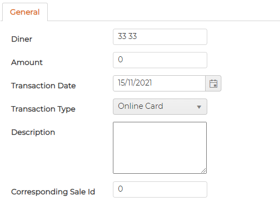Open the Online Card combo box
The image size is (280, 203).
point(160,107)
